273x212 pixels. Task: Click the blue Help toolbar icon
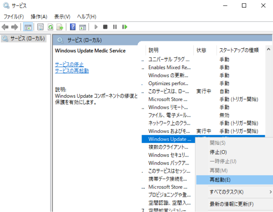73,27
